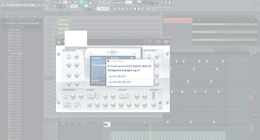
Task: Open the FILE menu
Action: coord(3,5)
